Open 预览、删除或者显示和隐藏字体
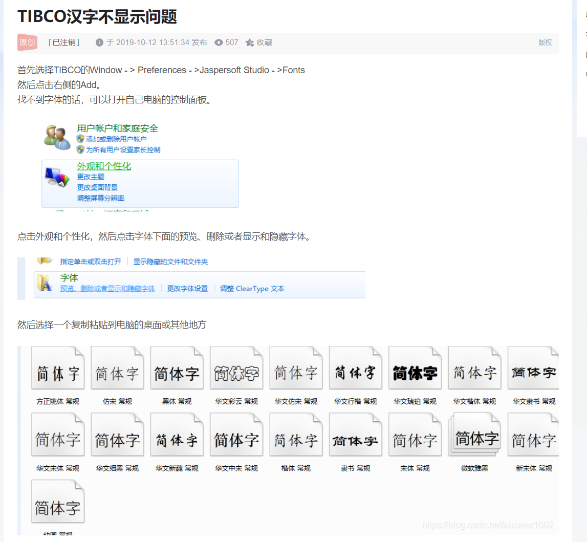 click(107, 289)
